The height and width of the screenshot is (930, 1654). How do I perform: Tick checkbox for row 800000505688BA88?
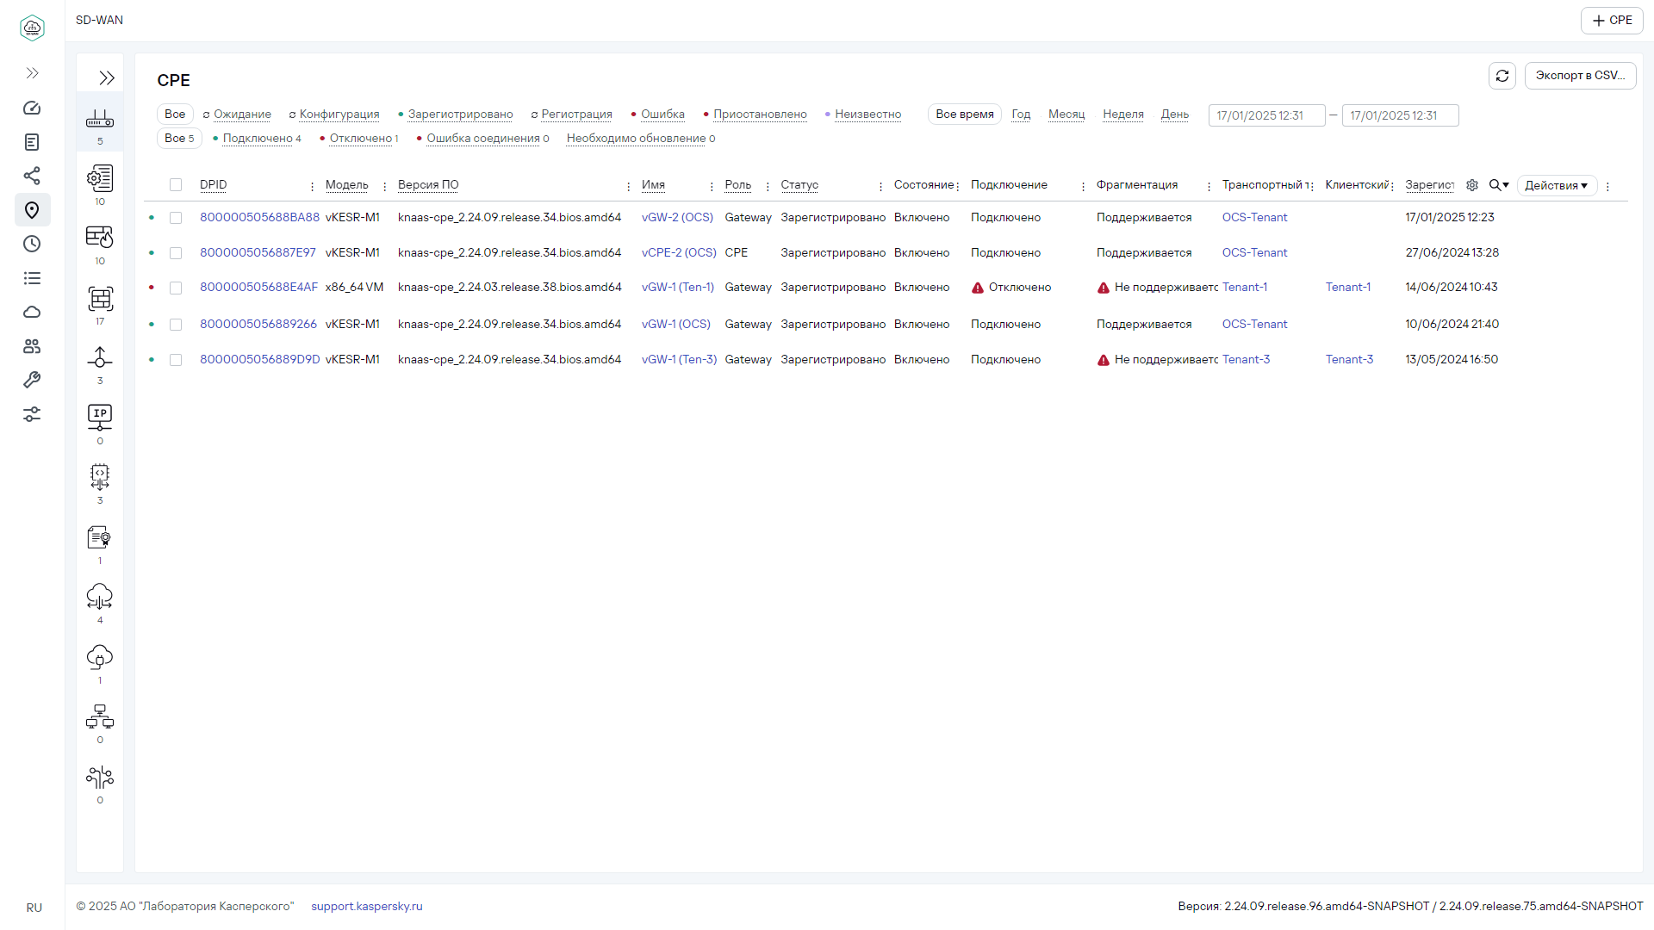tap(176, 218)
